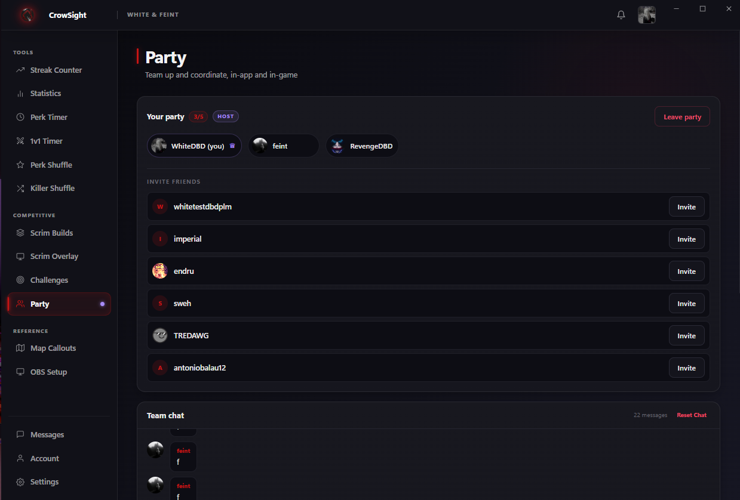Screen dimensions: 740x500
Task: Click the Party people icon
Action: point(20,304)
